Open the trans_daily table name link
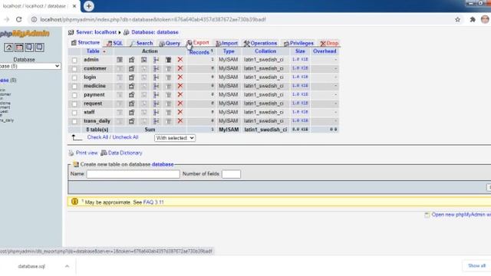491x276 pixels. [97, 121]
